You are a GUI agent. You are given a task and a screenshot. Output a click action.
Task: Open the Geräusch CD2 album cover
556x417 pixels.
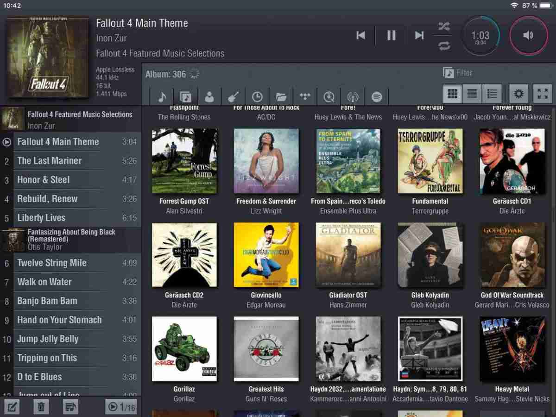[x=184, y=255]
